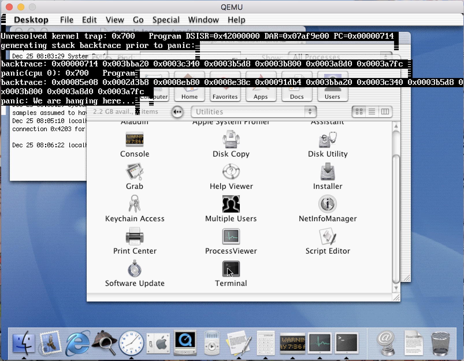Select the Installer icon
Image resolution: width=464 pixels, height=361 pixels.
[328, 172]
